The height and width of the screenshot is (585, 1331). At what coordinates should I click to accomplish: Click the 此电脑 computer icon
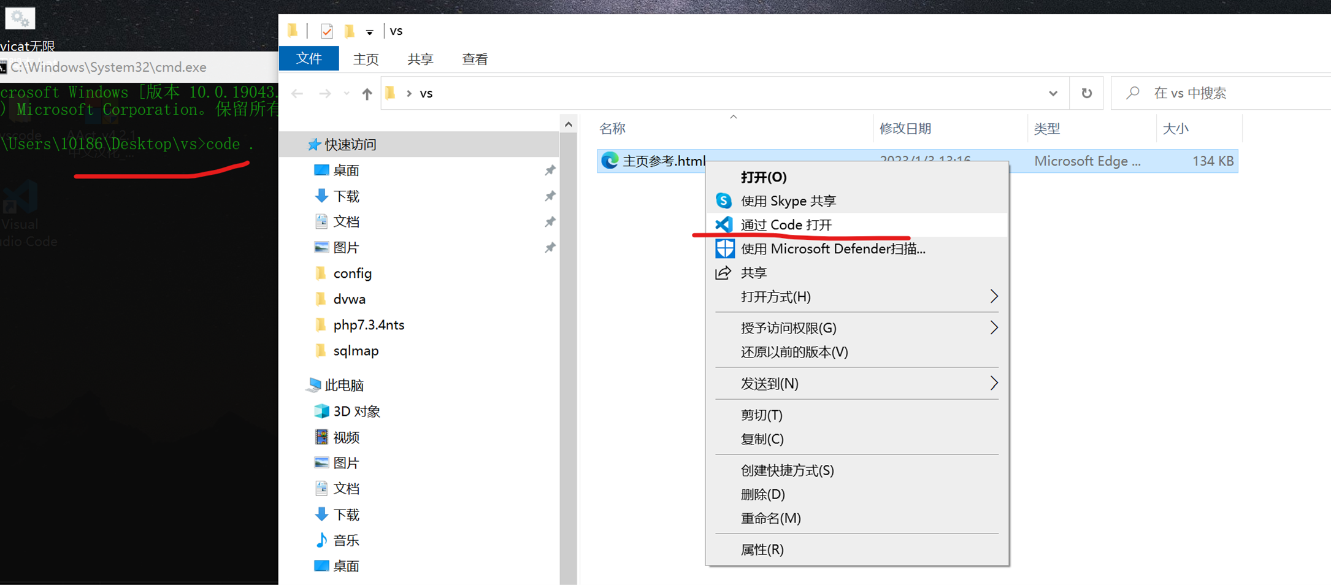click(x=313, y=384)
